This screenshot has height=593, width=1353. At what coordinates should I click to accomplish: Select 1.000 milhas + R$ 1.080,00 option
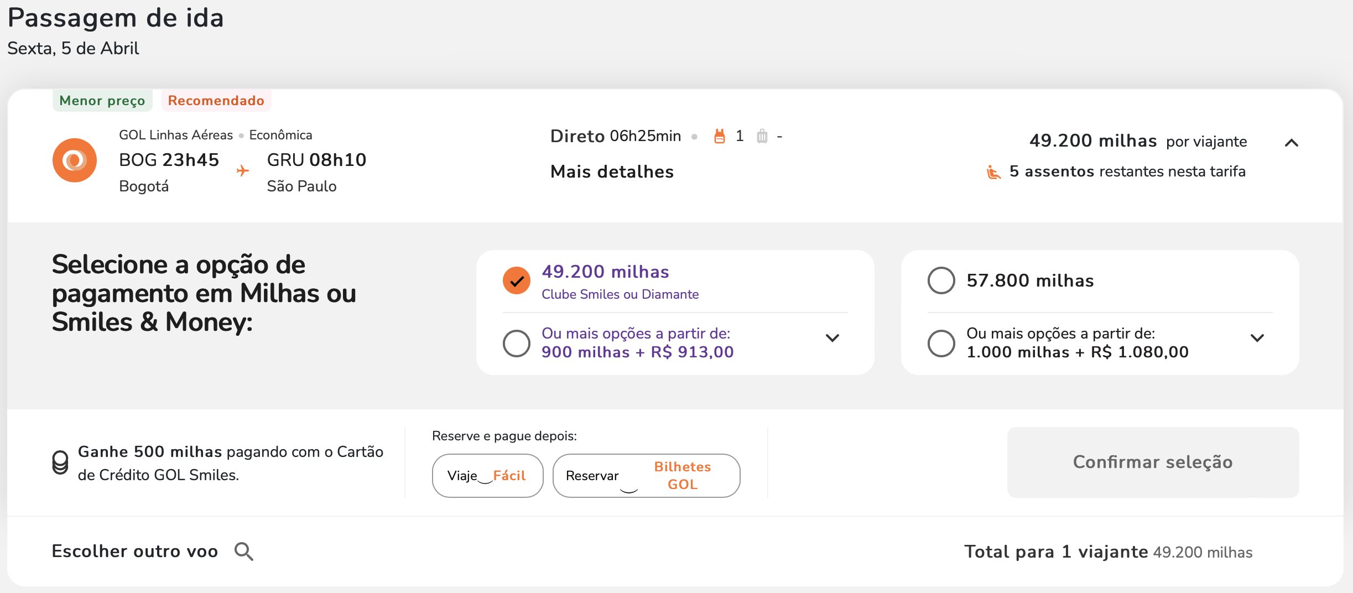pos(941,344)
